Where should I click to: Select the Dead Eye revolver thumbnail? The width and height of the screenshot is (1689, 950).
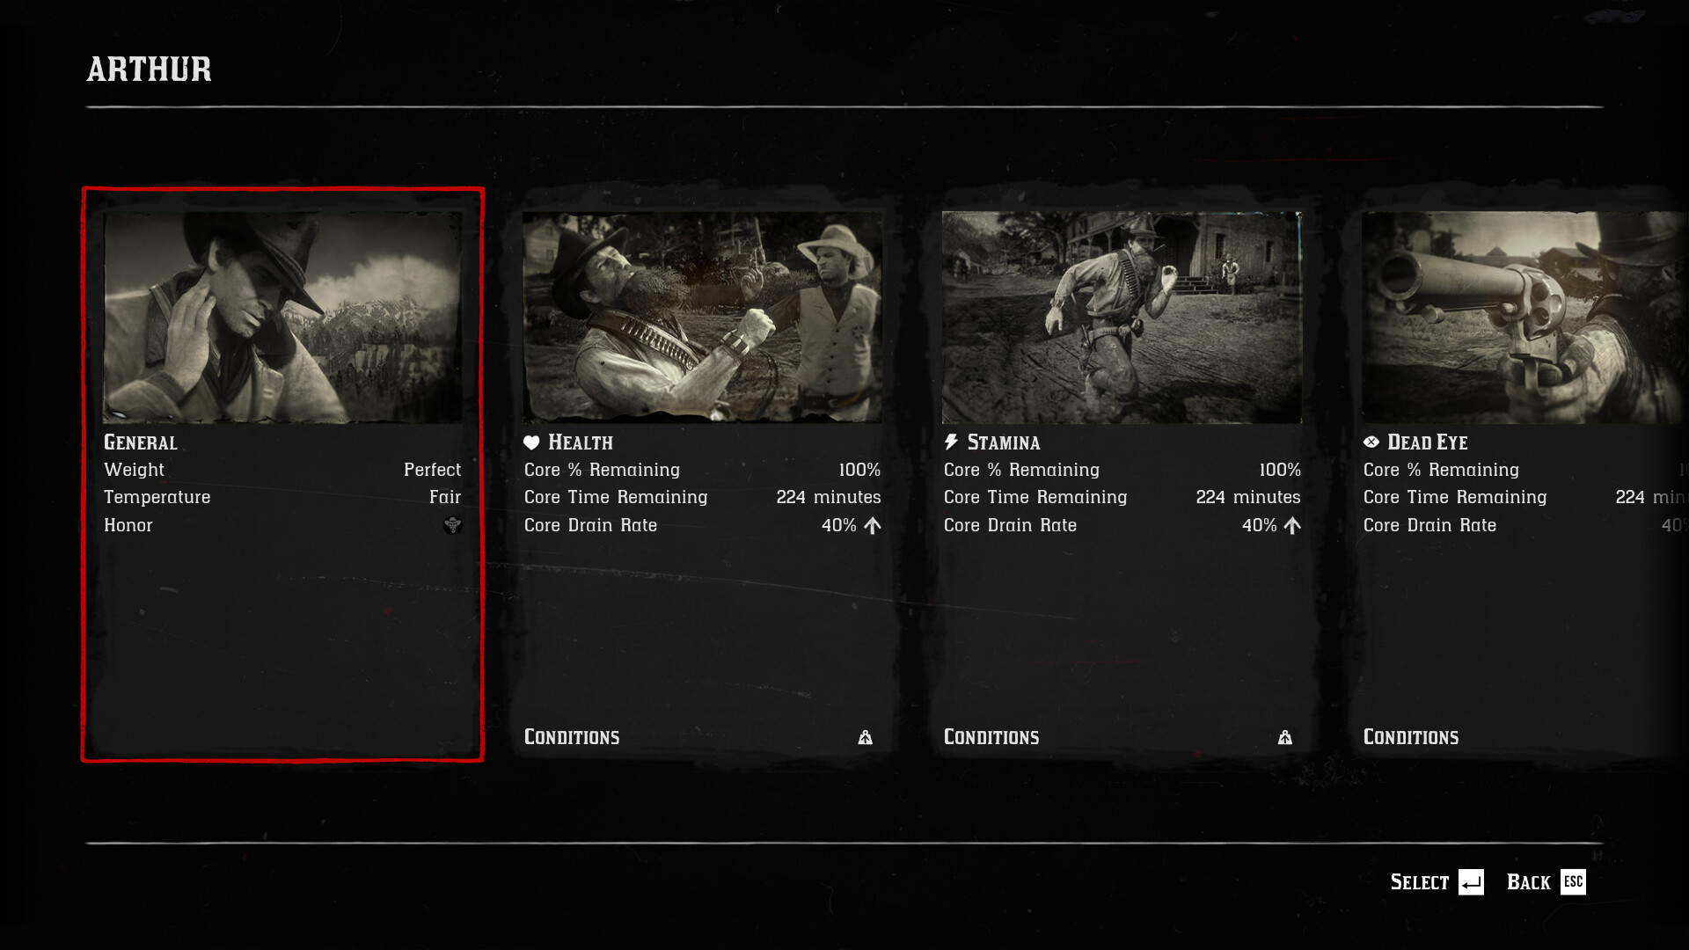pos(1525,318)
